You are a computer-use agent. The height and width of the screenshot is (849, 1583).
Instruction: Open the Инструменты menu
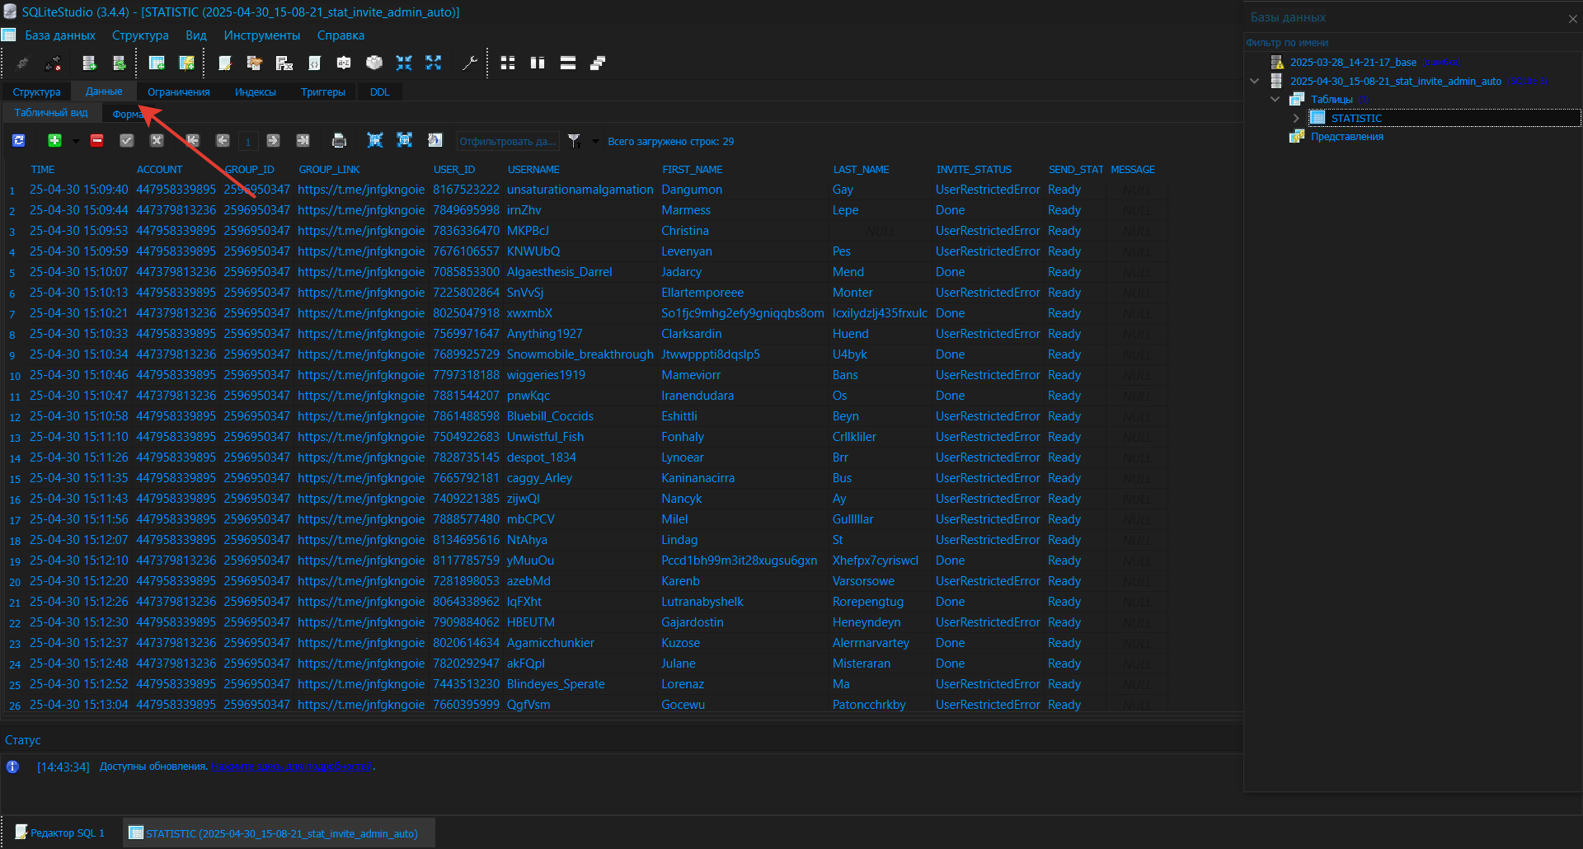[x=262, y=35]
